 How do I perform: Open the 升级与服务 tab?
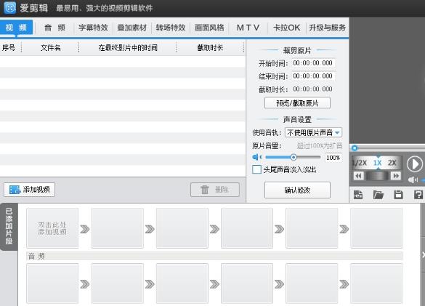pyautogui.click(x=328, y=28)
